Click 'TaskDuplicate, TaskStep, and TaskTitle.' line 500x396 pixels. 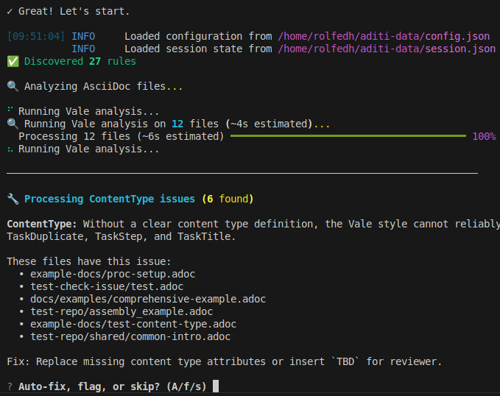[122, 236]
